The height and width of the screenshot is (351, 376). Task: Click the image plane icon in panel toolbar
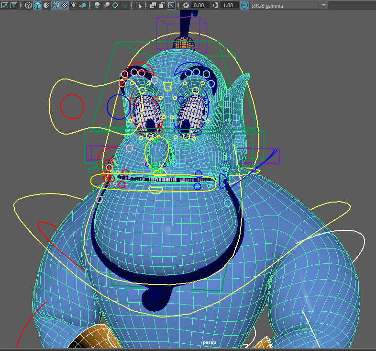(x=5, y=5)
